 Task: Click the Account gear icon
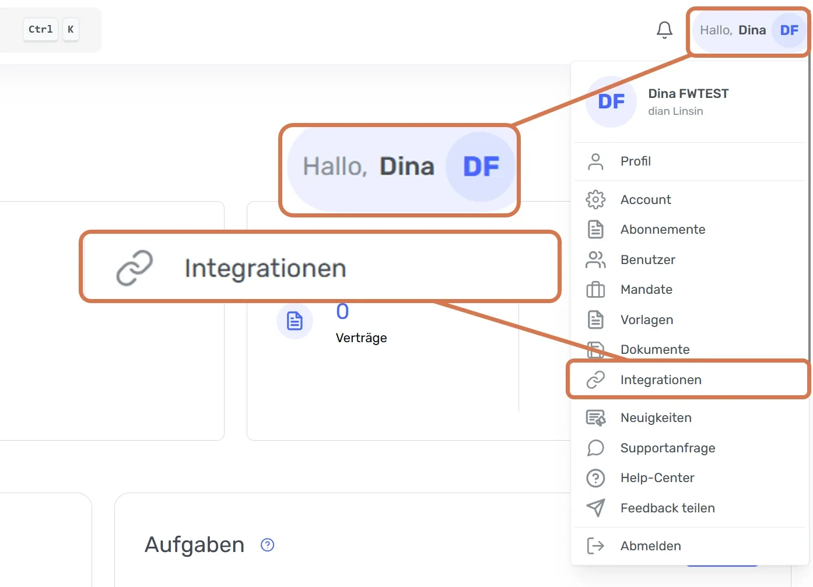[x=595, y=200]
